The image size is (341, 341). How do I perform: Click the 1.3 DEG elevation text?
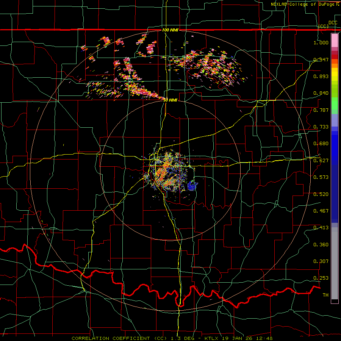coord(182,338)
